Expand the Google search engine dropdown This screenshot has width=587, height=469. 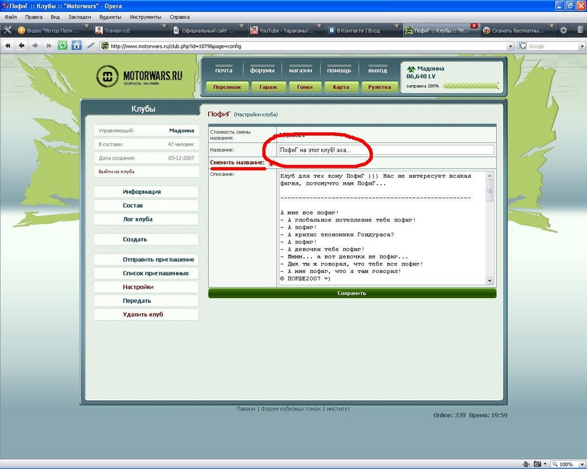click(x=581, y=46)
